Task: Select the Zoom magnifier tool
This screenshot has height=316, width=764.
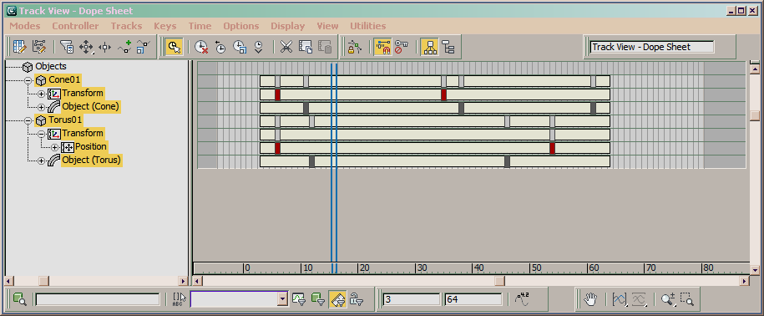Action: tap(667, 299)
